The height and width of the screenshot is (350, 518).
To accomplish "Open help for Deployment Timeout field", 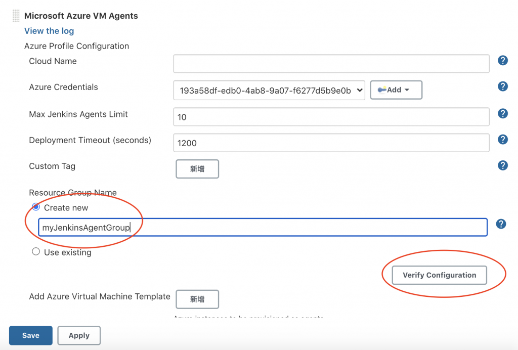I will (502, 139).
